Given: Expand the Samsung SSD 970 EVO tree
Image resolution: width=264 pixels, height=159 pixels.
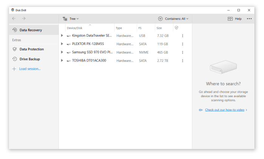Looking at the screenshot, I should 62,52.
